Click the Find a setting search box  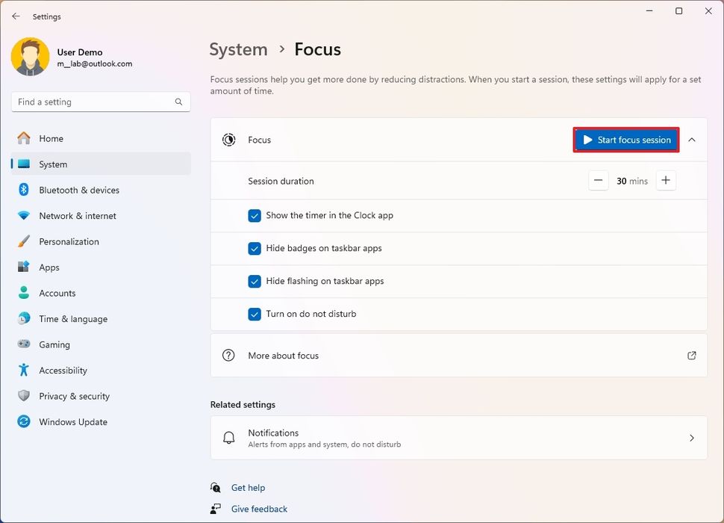100,102
